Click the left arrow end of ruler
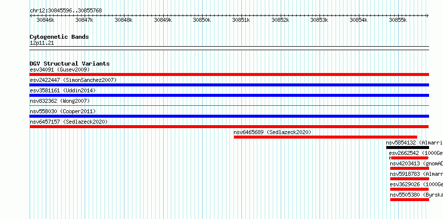The height and width of the screenshot is (219, 443). [31, 15]
